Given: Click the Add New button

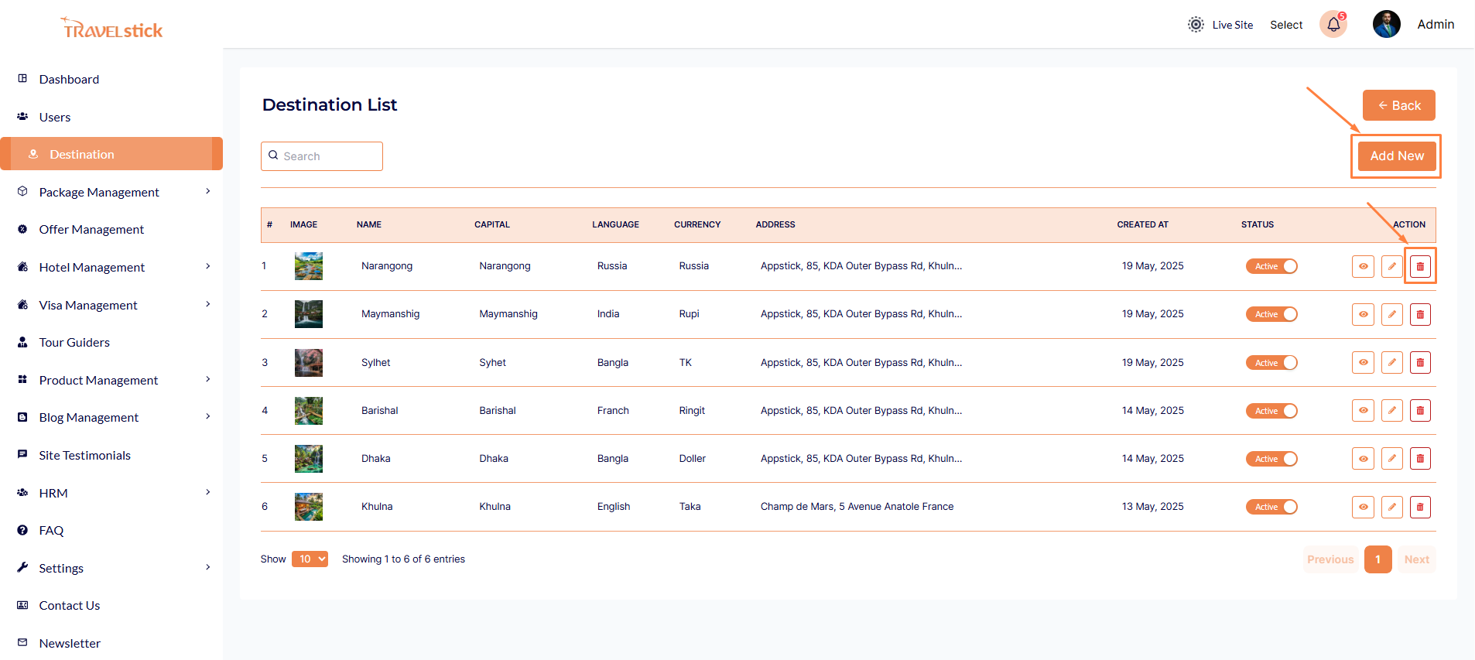Looking at the screenshot, I should click(x=1397, y=156).
